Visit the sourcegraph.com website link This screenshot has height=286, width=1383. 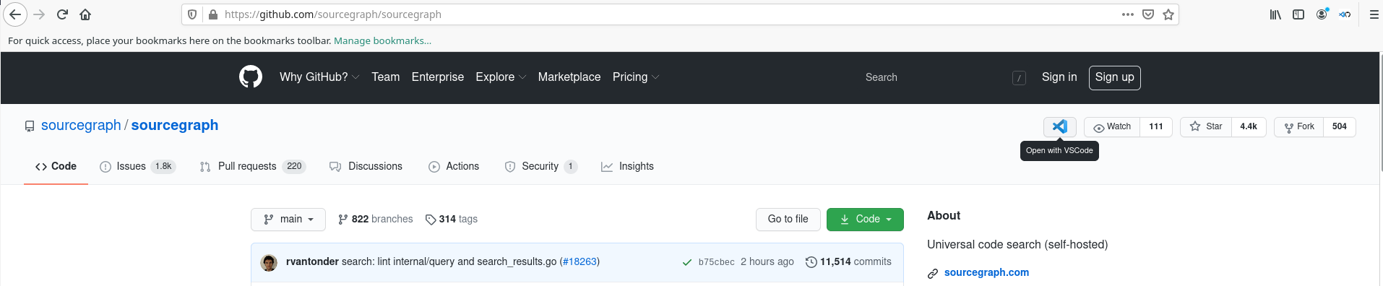click(986, 273)
